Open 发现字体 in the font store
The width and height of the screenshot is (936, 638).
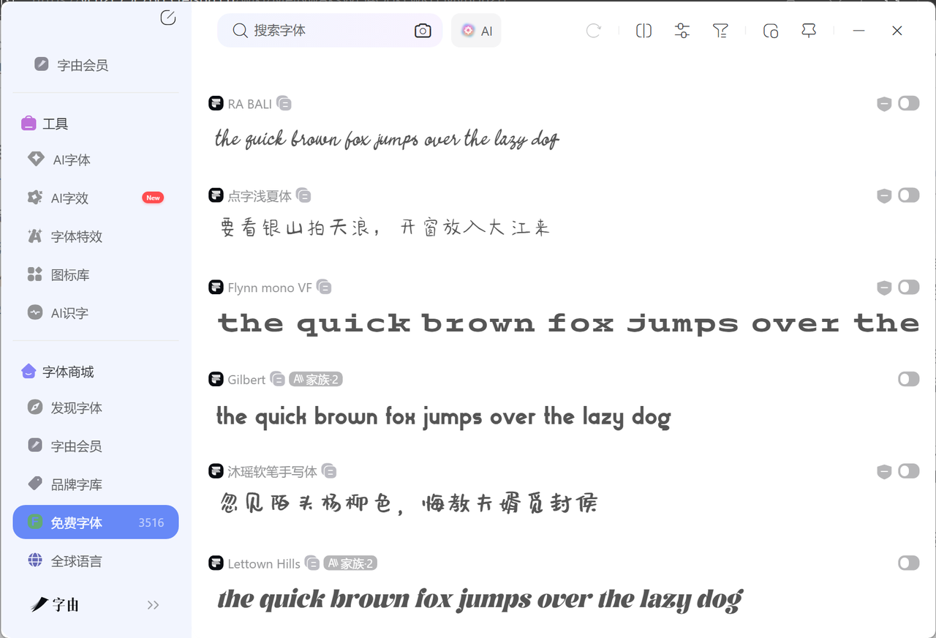click(76, 408)
